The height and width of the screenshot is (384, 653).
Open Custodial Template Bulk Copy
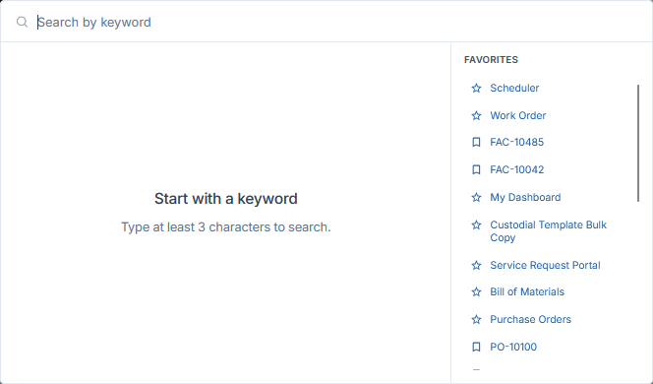[x=548, y=231]
